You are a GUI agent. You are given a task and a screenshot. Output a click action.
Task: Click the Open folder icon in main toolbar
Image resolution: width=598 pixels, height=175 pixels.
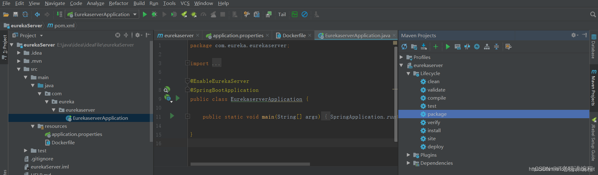(x=6, y=14)
